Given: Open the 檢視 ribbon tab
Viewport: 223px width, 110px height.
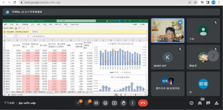Looking at the screenshot, I should [x=51, y=24].
